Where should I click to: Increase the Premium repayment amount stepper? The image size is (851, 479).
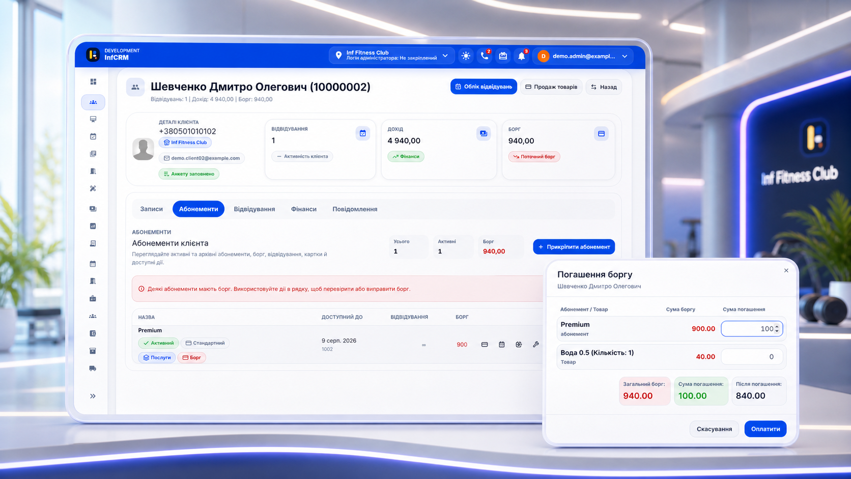coord(777,327)
